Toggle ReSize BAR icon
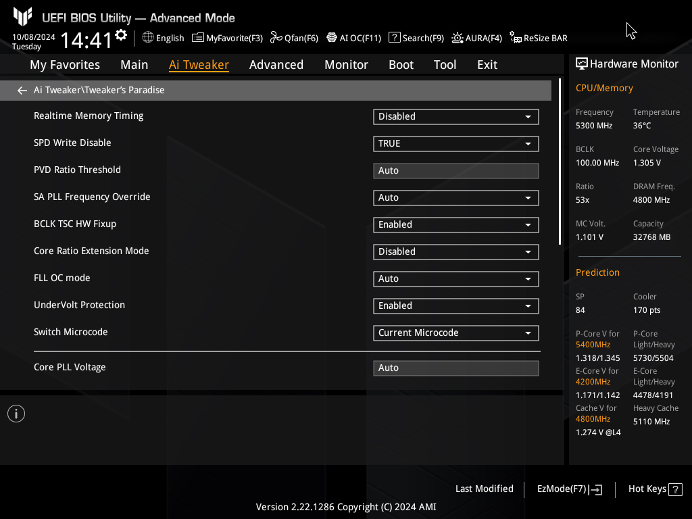This screenshot has width=692, height=519. (x=515, y=38)
